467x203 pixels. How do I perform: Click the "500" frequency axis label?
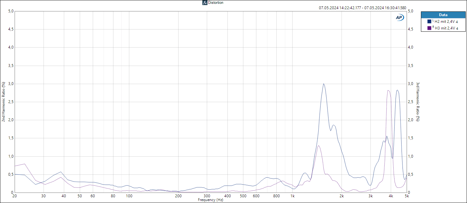[243, 196]
